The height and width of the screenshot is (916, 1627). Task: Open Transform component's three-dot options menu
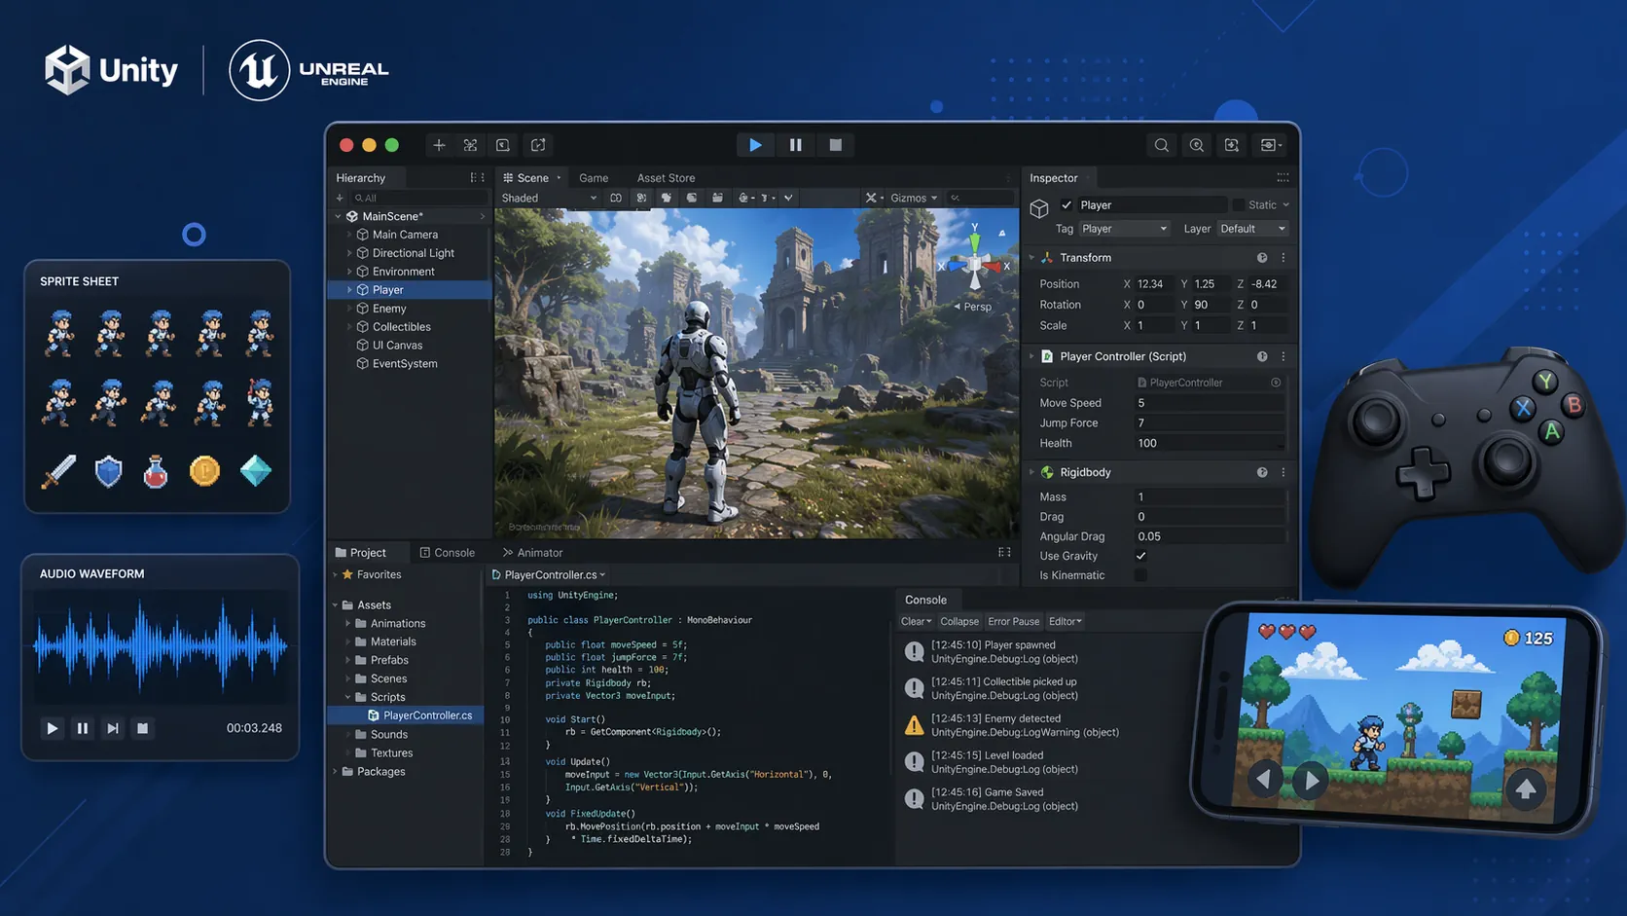click(x=1283, y=258)
